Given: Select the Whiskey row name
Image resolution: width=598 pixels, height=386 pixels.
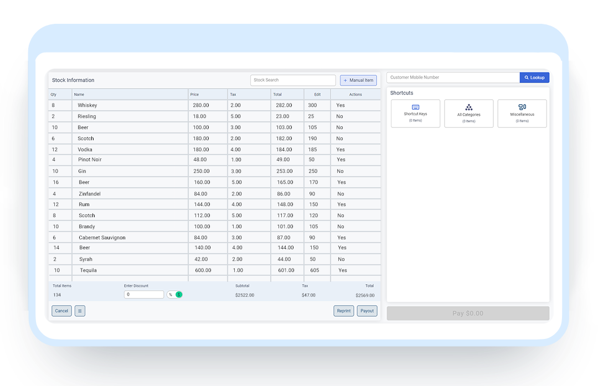Looking at the screenshot, I should (87, 105).
